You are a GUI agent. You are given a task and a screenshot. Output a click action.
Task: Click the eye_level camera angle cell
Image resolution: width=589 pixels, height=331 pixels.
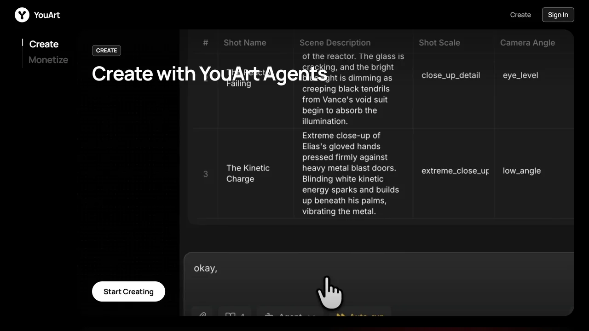tap(520, 75)
